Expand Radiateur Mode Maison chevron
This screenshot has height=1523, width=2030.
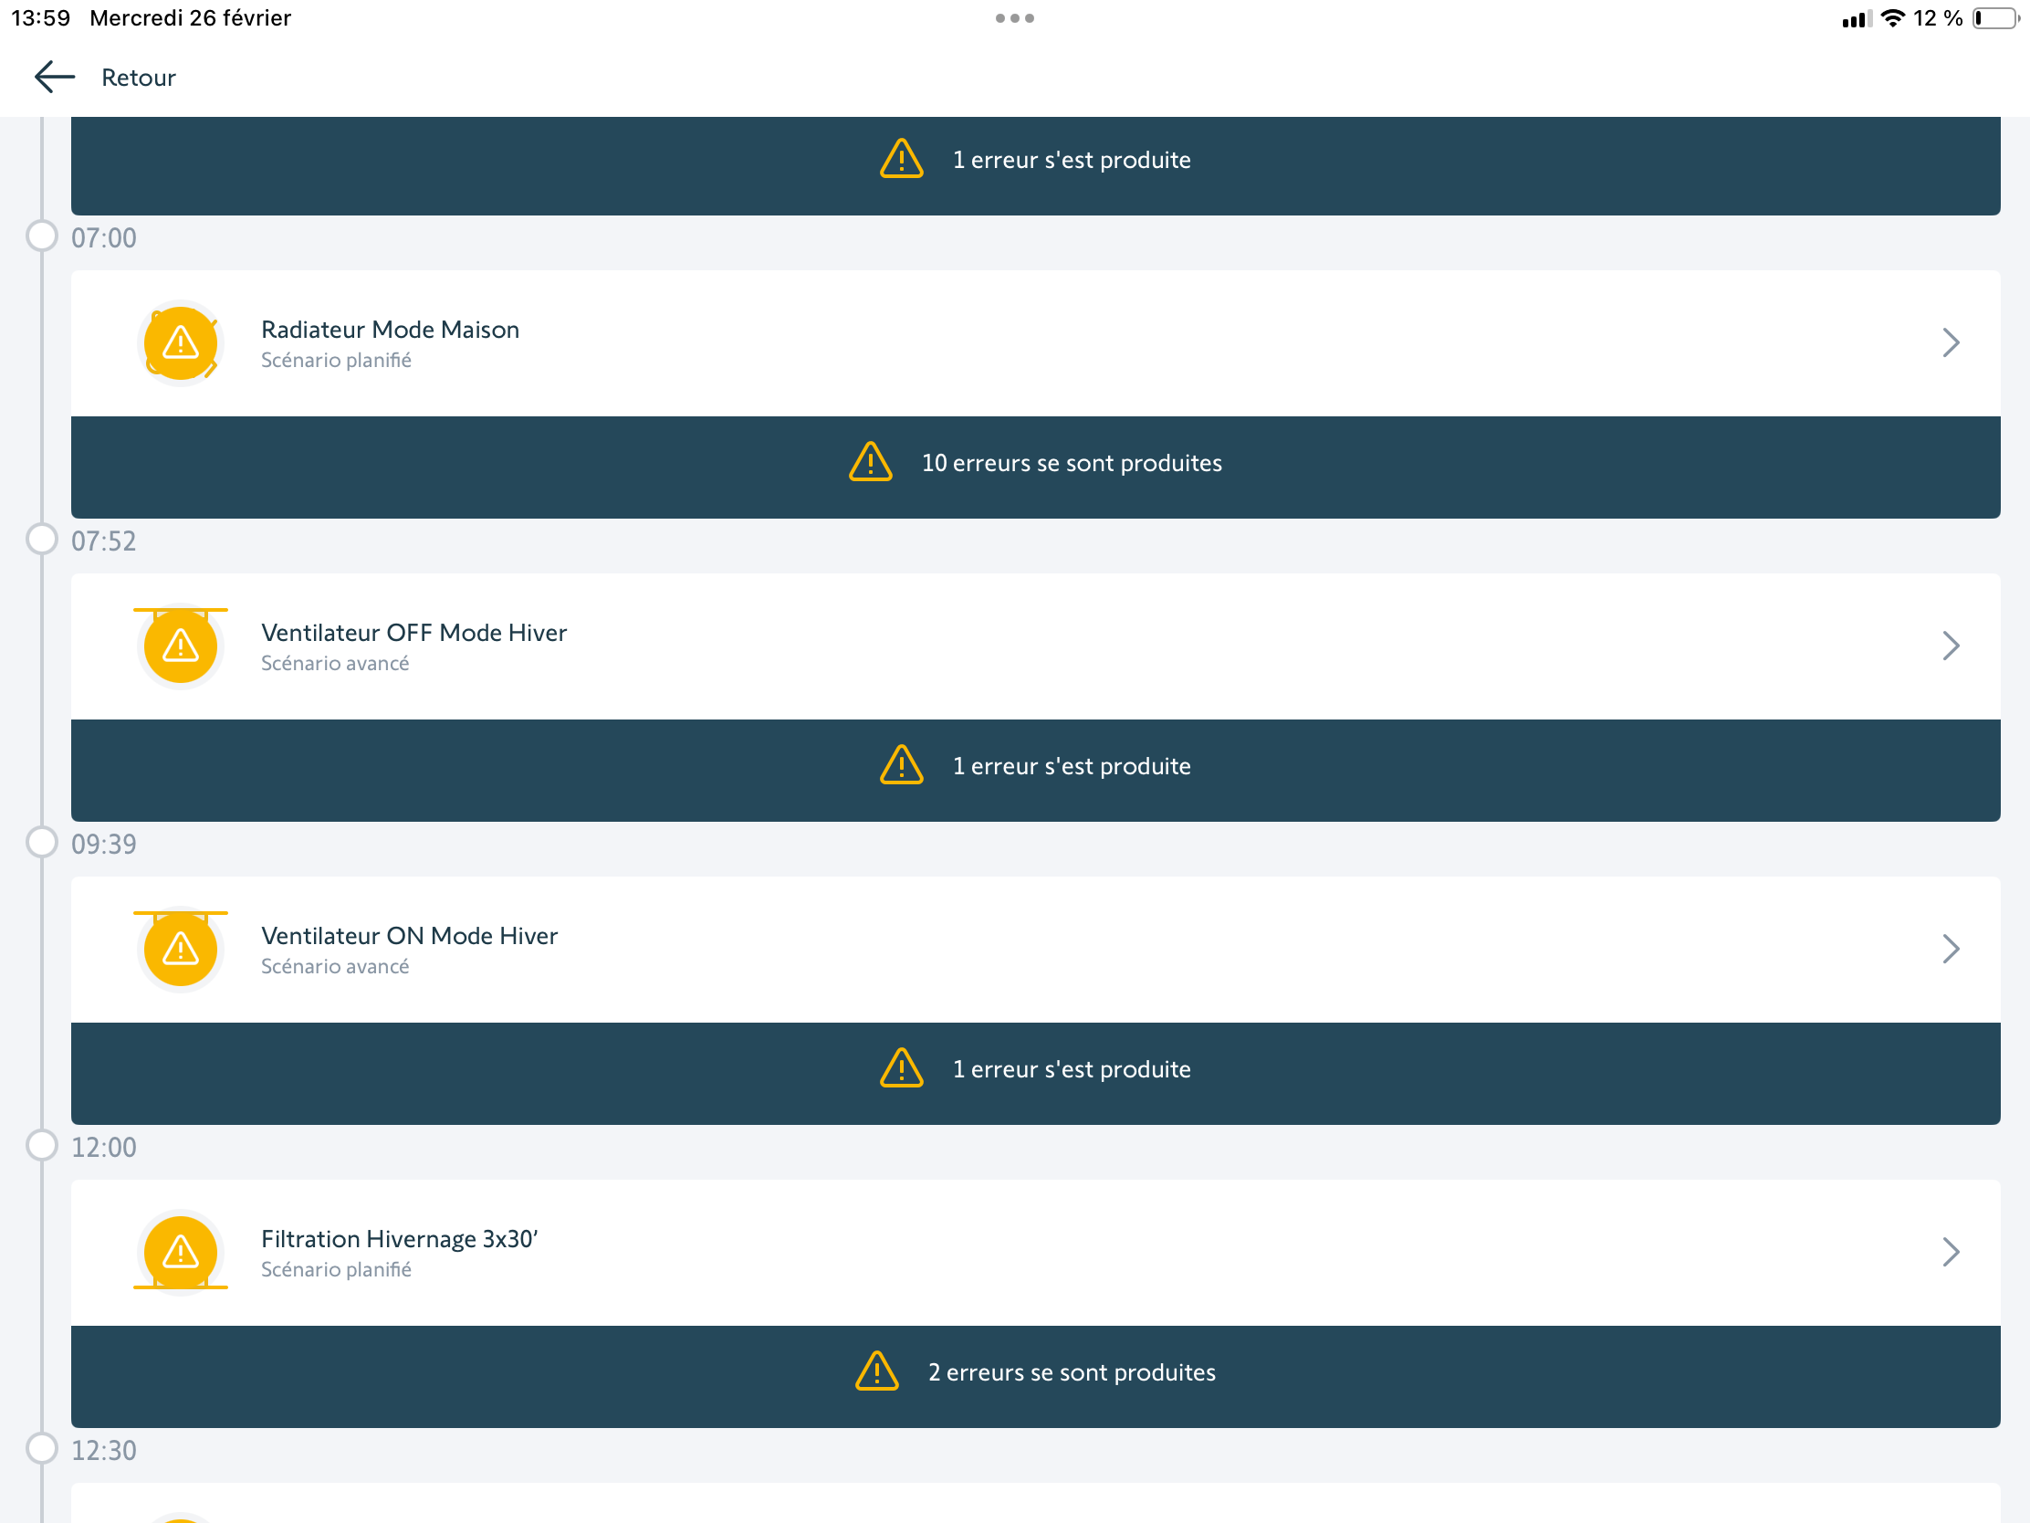(1951, 343)
